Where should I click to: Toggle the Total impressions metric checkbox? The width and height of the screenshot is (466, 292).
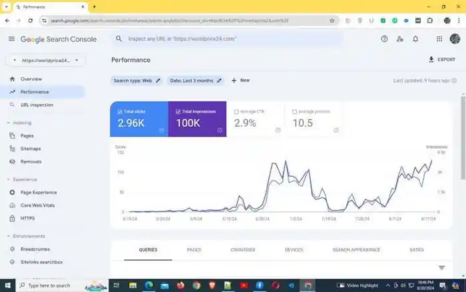point(178,111)
